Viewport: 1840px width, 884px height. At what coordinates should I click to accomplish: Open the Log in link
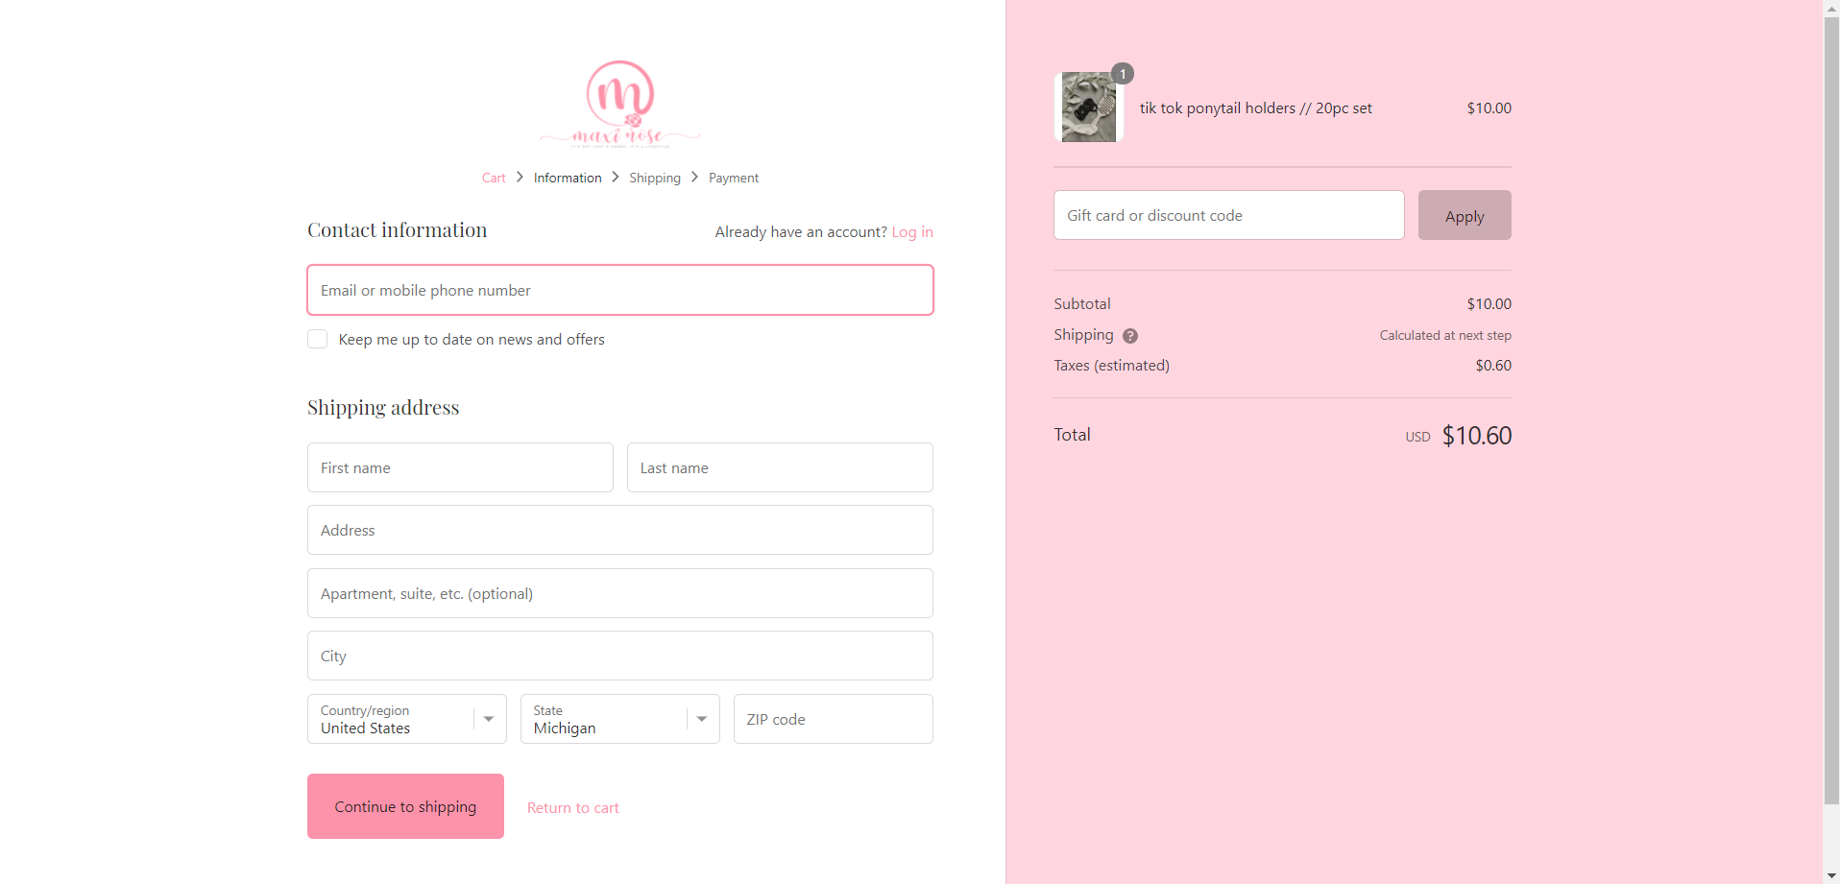[x=911, y=232]
